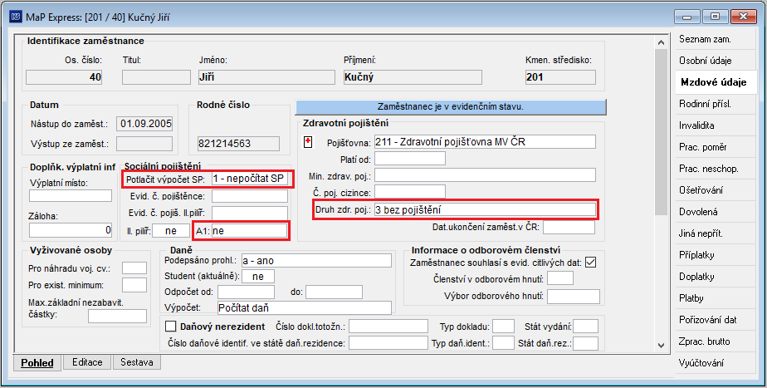Click the Os. číslo field showing 40
This screenshot has height=388, width=767.
coord(64,77)
